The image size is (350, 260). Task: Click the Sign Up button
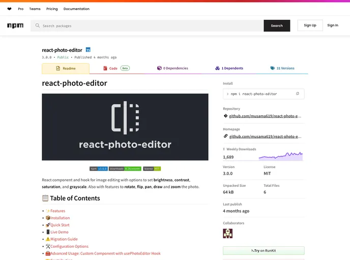point(310,25)
